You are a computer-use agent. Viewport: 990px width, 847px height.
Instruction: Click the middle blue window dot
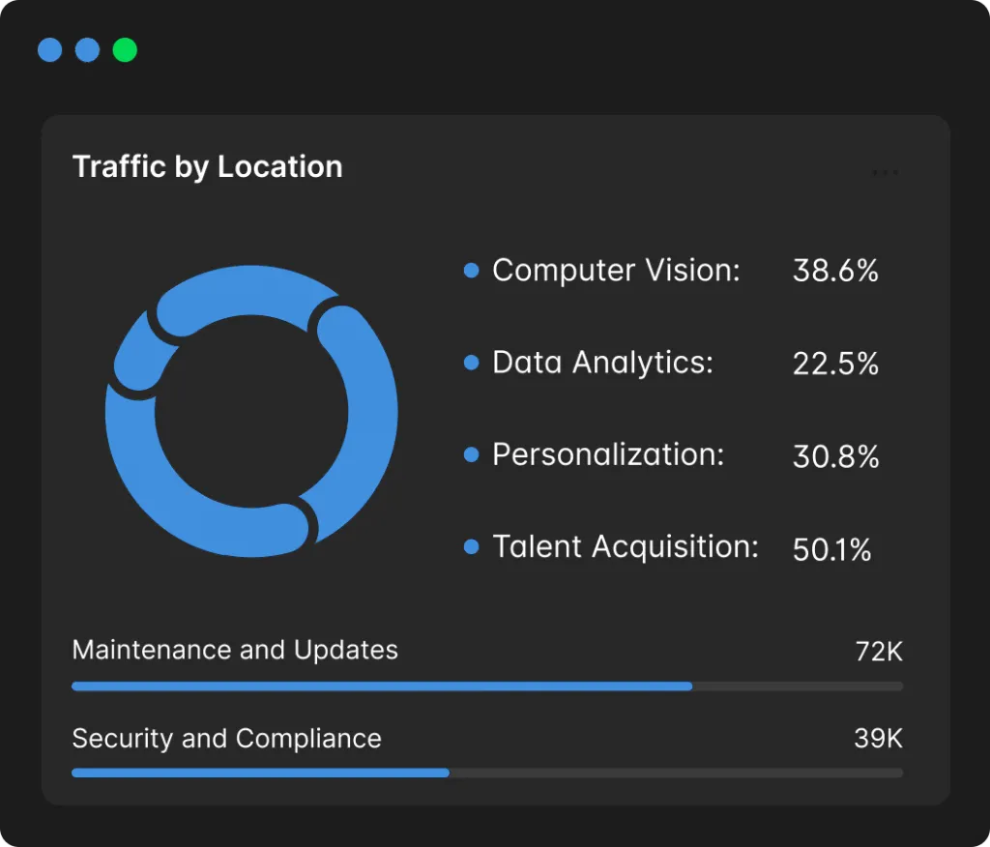click(x=88, y=50)
